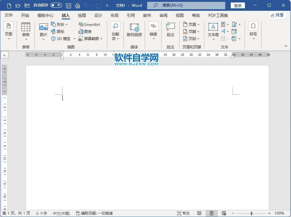Click the 图表 (Chart) icon

85,31
